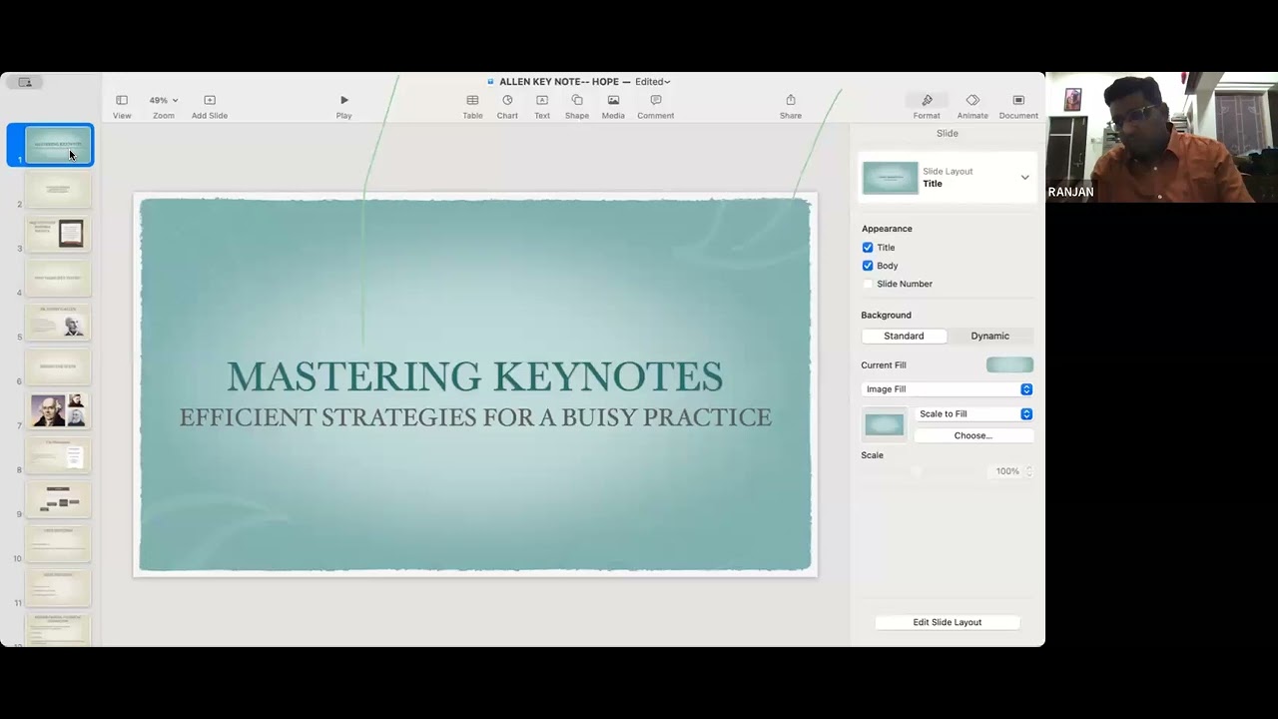This screenshot has height=719, width=1278.
Task: Open the Current Fill color swatch
Action: [x=1009, y=365]
